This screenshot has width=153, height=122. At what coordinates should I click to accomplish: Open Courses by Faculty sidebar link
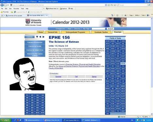(35, 46)
